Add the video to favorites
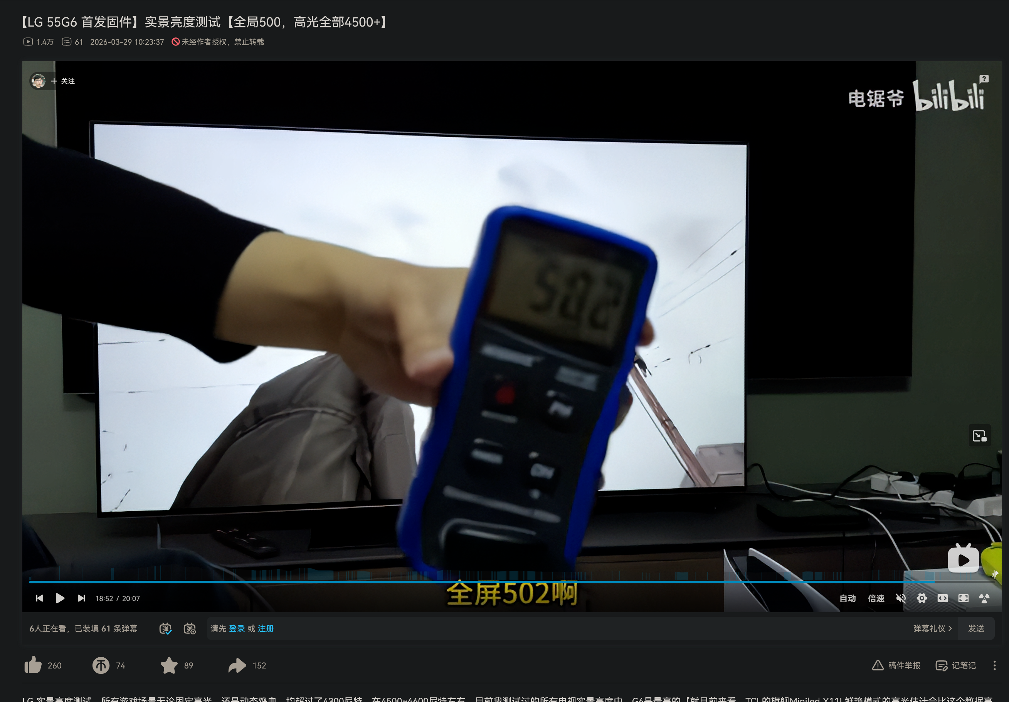 [169, 665]
